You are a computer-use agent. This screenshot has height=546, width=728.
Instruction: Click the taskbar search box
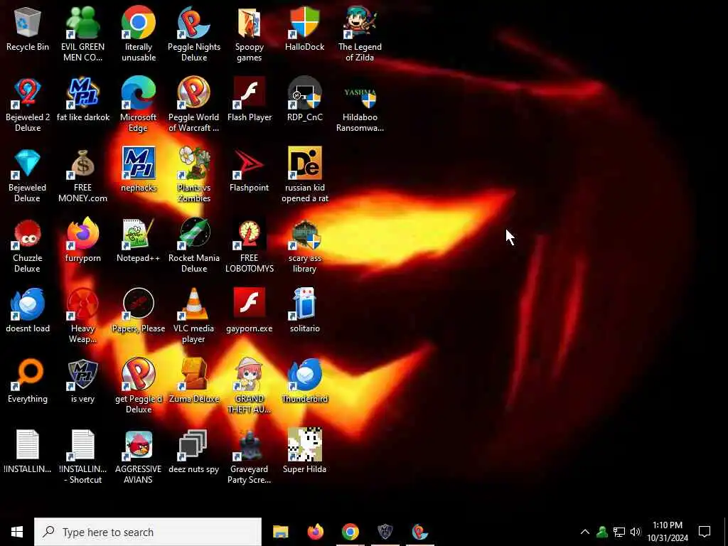[148, 532]
